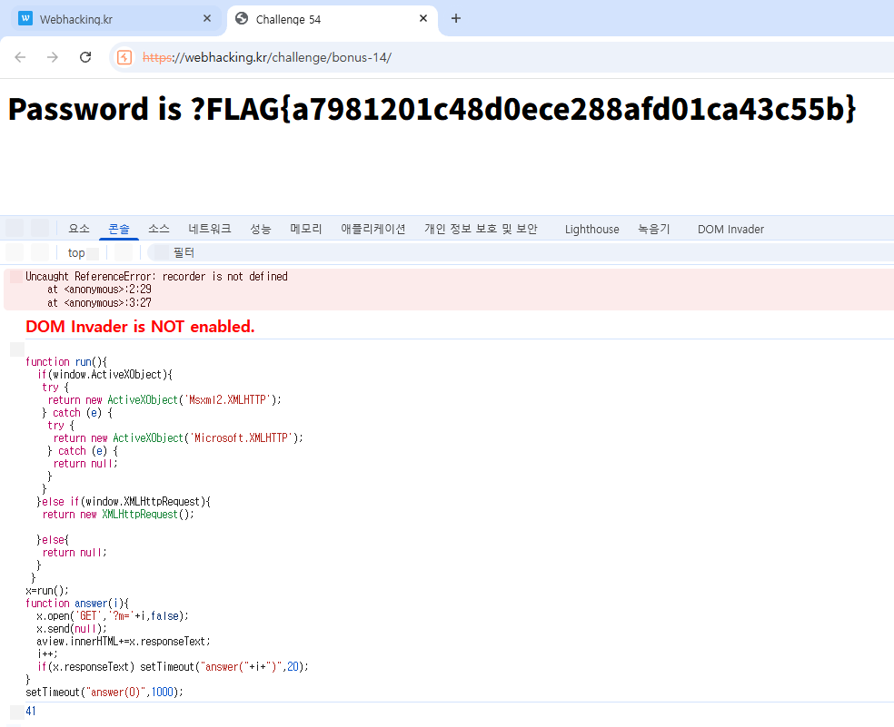
Task: Click the 'x=run();' code line
Action: coord(47,591)
